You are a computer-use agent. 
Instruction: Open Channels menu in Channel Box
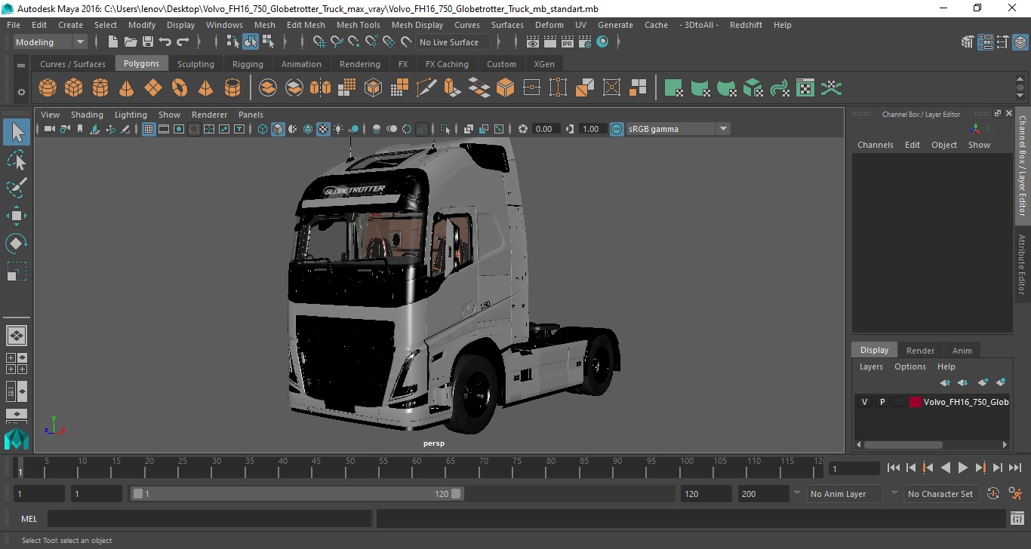tap(875, 145)
